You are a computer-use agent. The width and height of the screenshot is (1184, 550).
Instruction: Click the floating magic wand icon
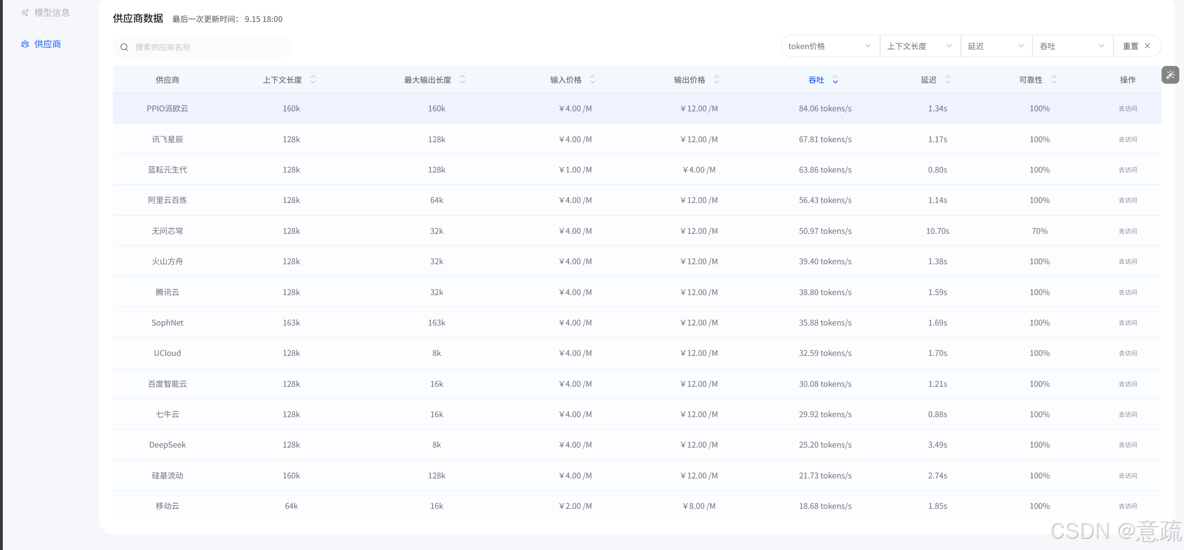[1170, 75]
